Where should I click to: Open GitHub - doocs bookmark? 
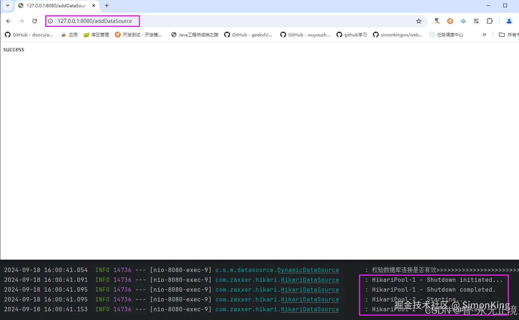coord(29,35)
